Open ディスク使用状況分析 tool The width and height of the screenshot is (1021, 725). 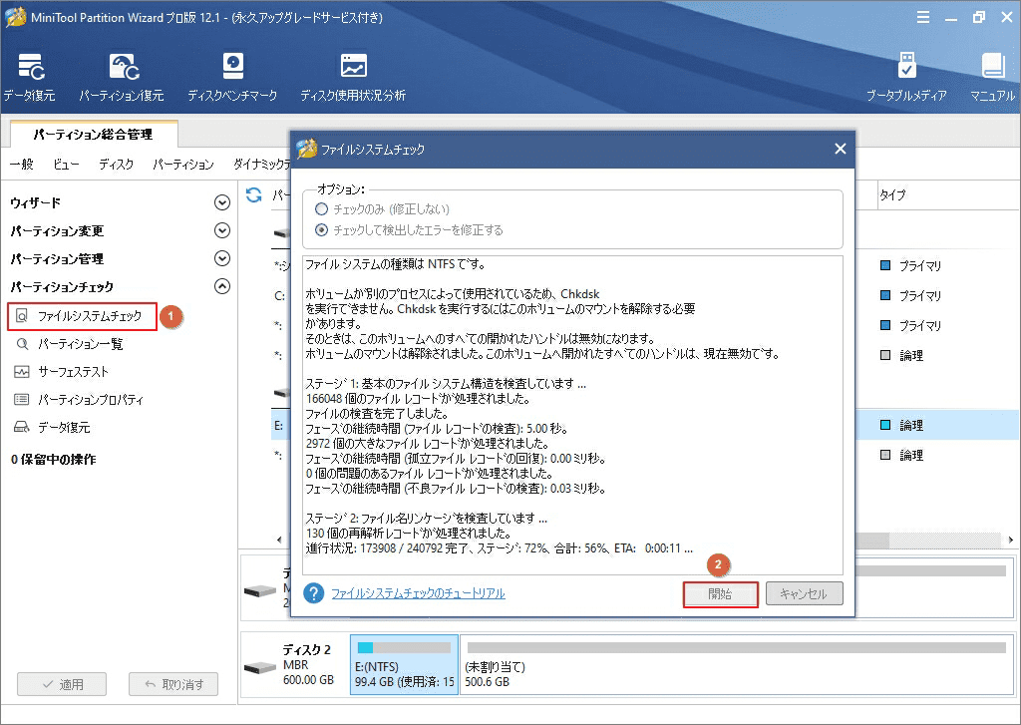(353, 77)
